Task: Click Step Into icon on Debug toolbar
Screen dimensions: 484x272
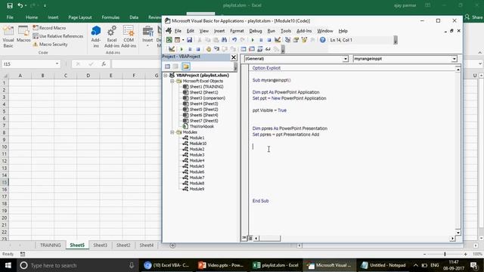Action: tap(216, 49)
